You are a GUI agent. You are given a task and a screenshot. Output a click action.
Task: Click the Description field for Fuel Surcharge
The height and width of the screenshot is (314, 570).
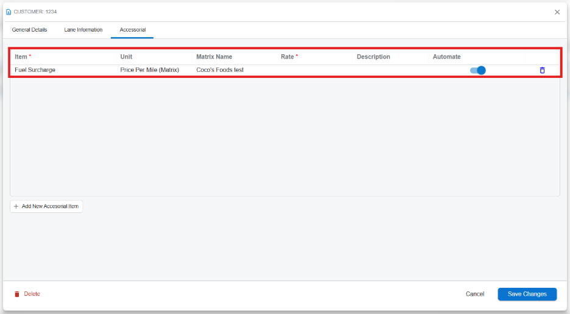click(390, 70)
